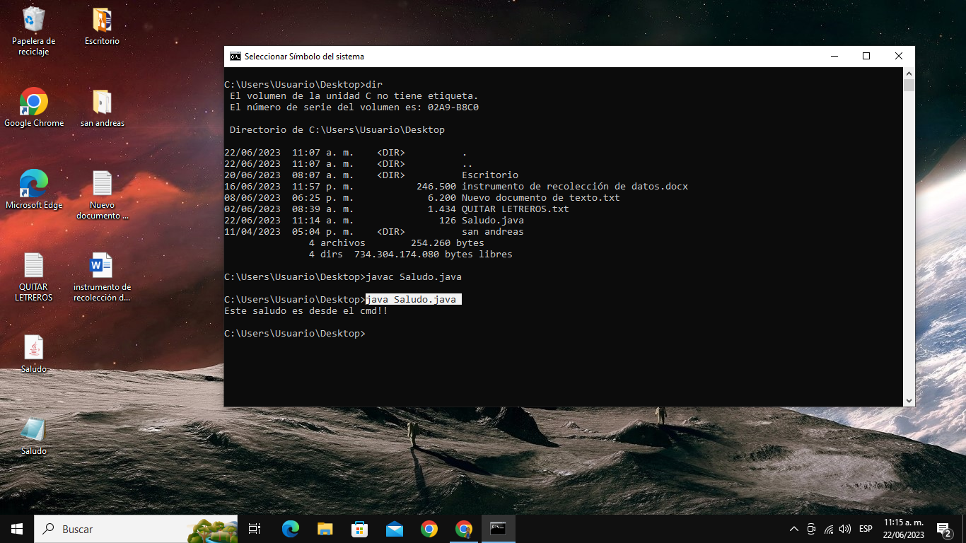Select the Saludo file with Java icon
Screen dimensions: 966x543
tap(33, 354)
